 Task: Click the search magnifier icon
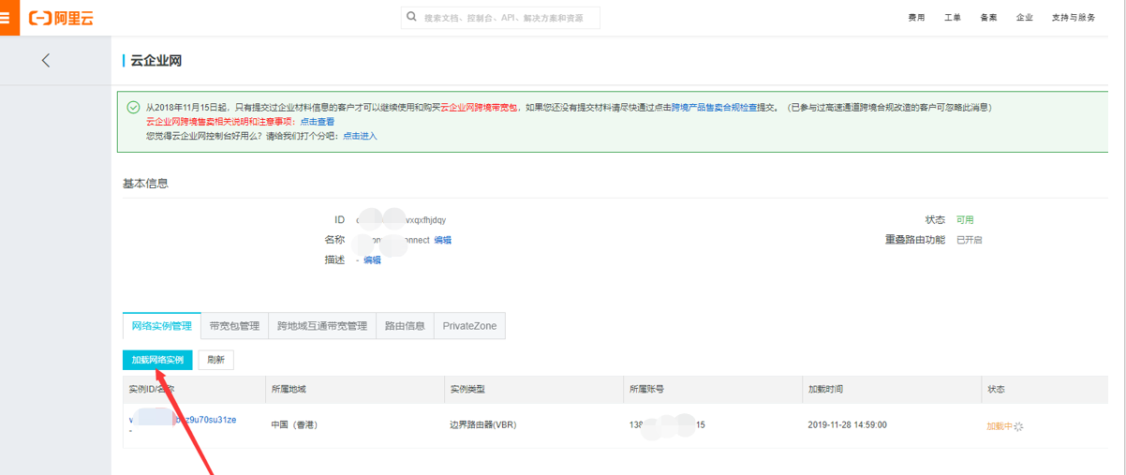click(412, 17)
